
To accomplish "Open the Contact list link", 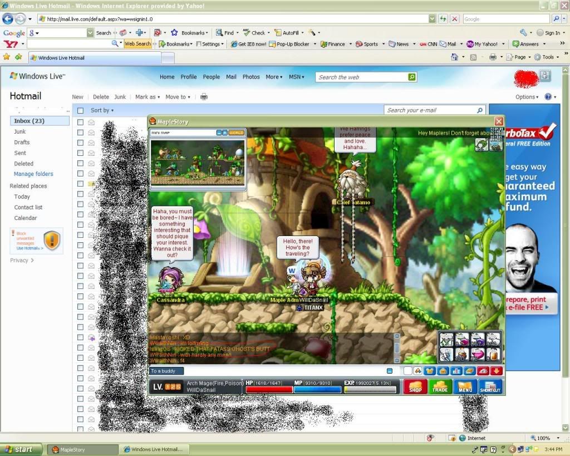I will 28,207.
